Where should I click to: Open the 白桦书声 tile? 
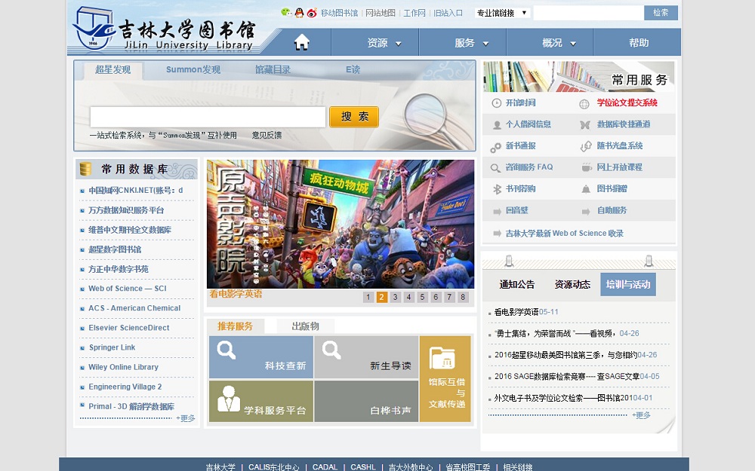366,402
